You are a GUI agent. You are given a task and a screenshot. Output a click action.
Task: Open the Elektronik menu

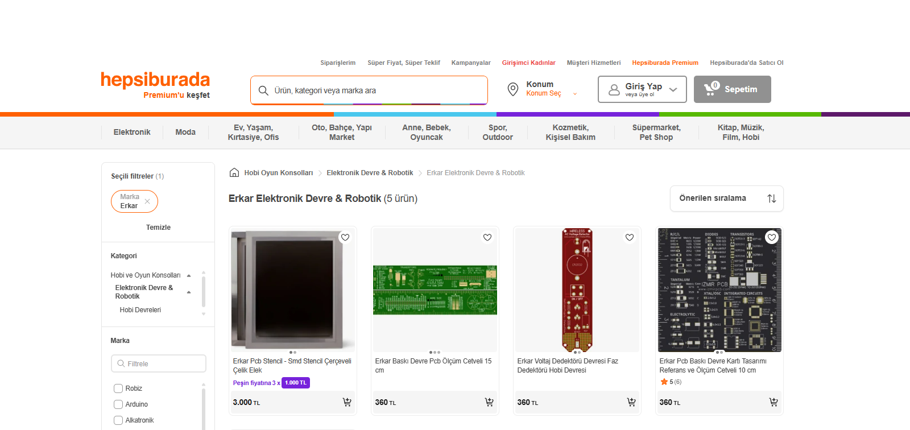pyautogui.click(x=132, y=132)
